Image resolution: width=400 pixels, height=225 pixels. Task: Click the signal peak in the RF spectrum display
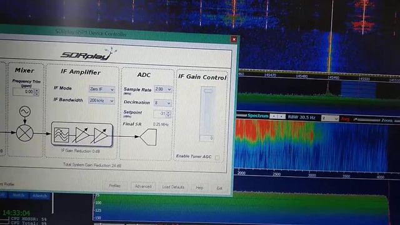coord(328,88)
